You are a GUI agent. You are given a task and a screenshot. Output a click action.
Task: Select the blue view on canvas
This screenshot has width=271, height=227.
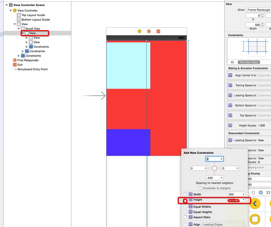pyautogui.click(x=128, y=142)
